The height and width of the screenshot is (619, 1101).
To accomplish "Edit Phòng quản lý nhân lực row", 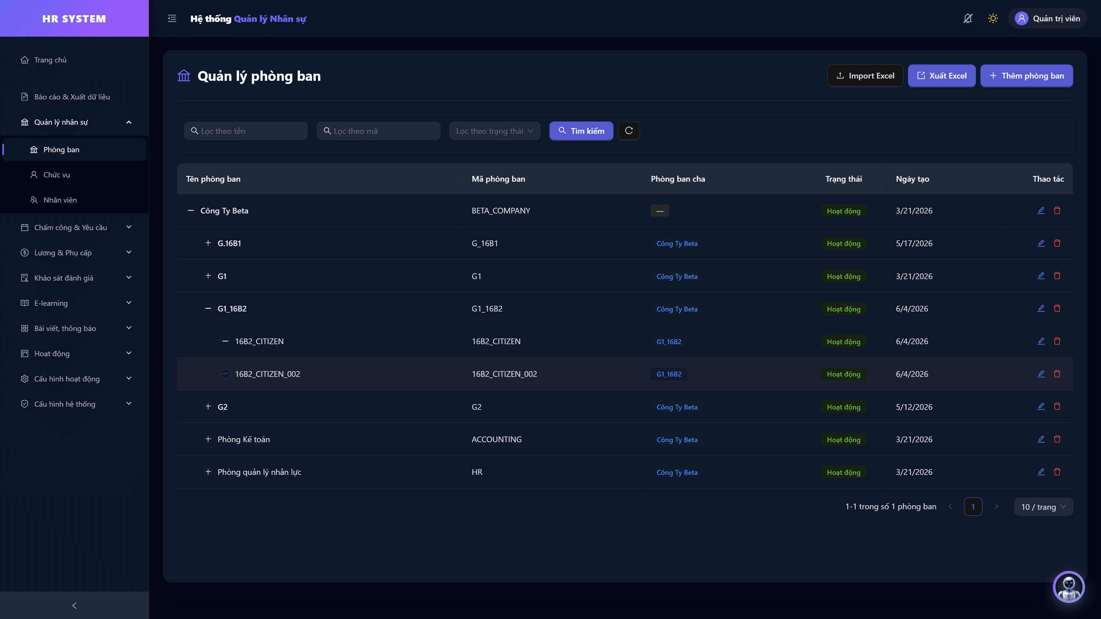I will click(1041, 472).
